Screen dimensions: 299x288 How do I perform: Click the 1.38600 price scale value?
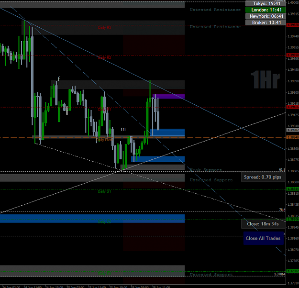293,182
